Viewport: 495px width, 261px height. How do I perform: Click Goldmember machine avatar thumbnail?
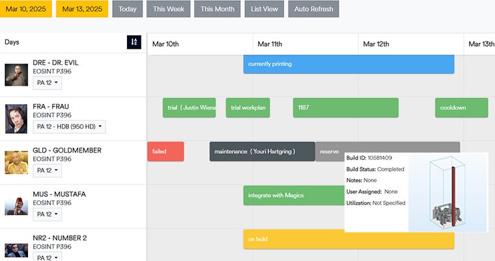16,162
